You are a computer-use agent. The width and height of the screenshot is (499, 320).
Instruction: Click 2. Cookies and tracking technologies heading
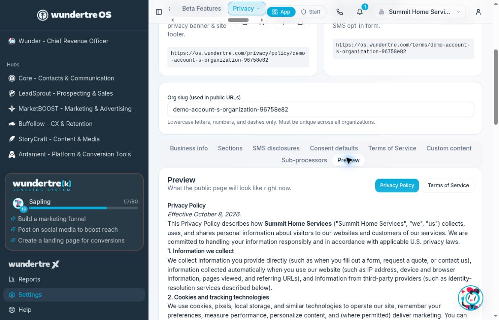218,297
